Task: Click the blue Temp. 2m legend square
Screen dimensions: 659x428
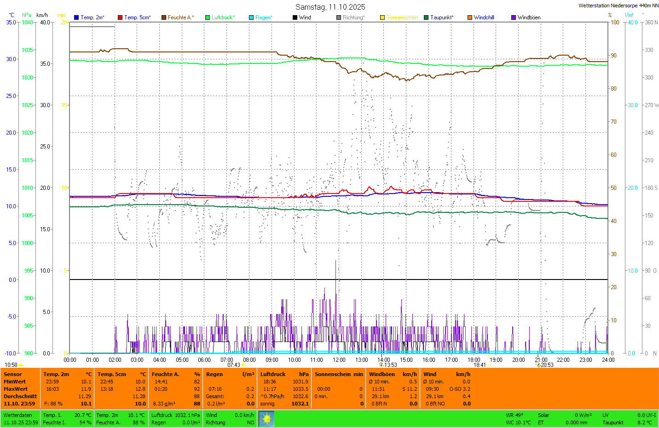Action: coord(76,17)
